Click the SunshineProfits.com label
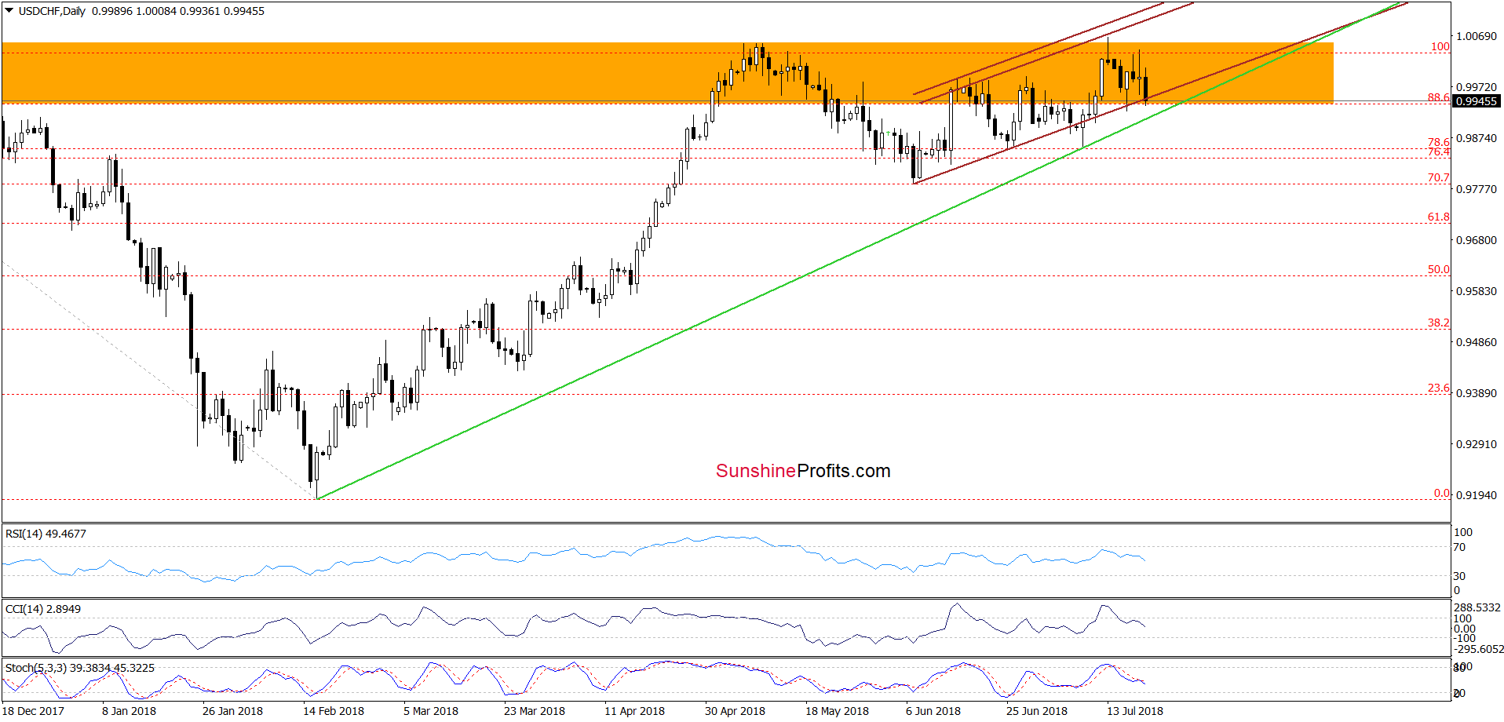The height and width of the screenshot is (722, 1504). pyautogui.click(x=803, y=471)
